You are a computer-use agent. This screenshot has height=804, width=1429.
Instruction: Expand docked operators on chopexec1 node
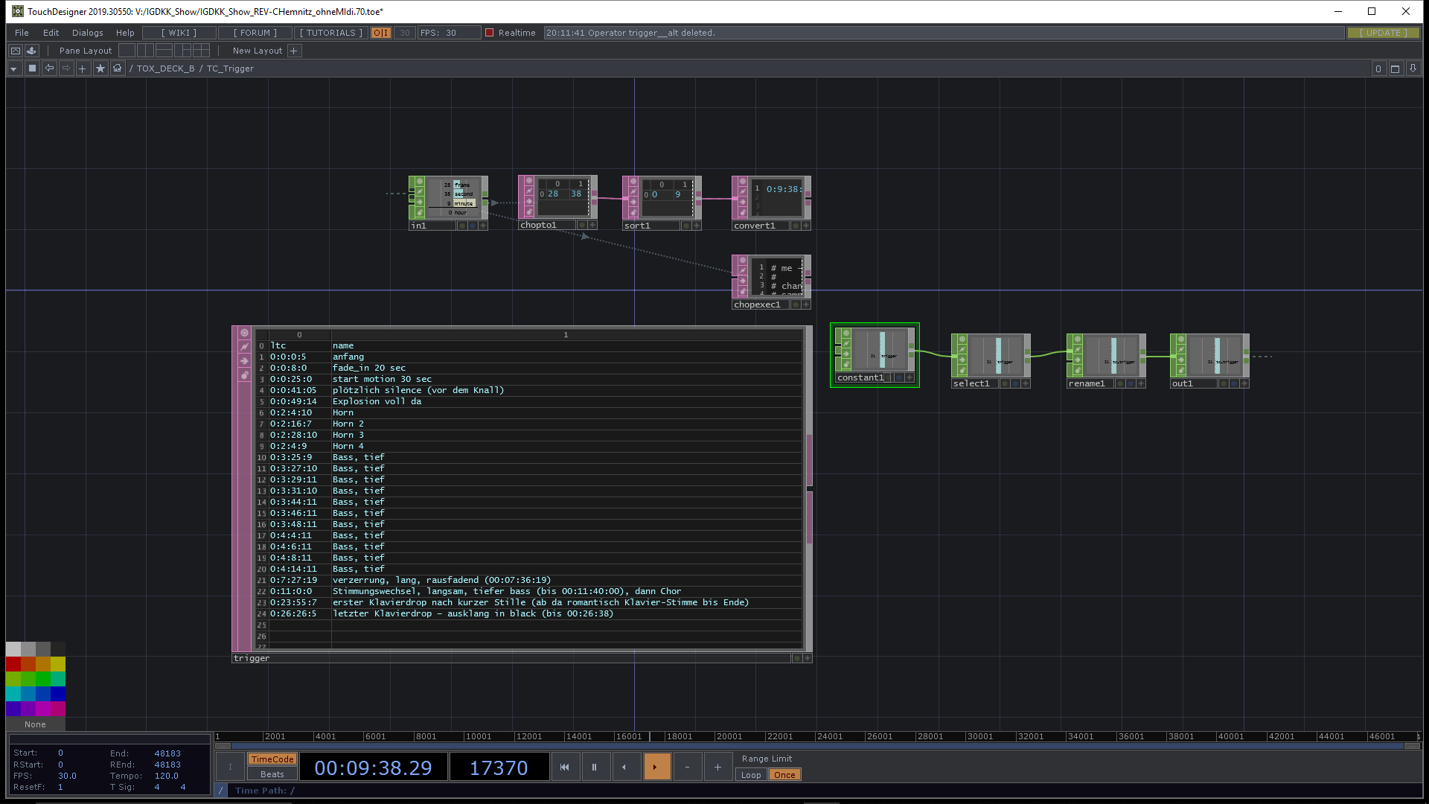(x=806, y=304)
